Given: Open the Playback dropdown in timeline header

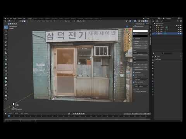Looking at the screenshot, I should [x=11, y=114].
